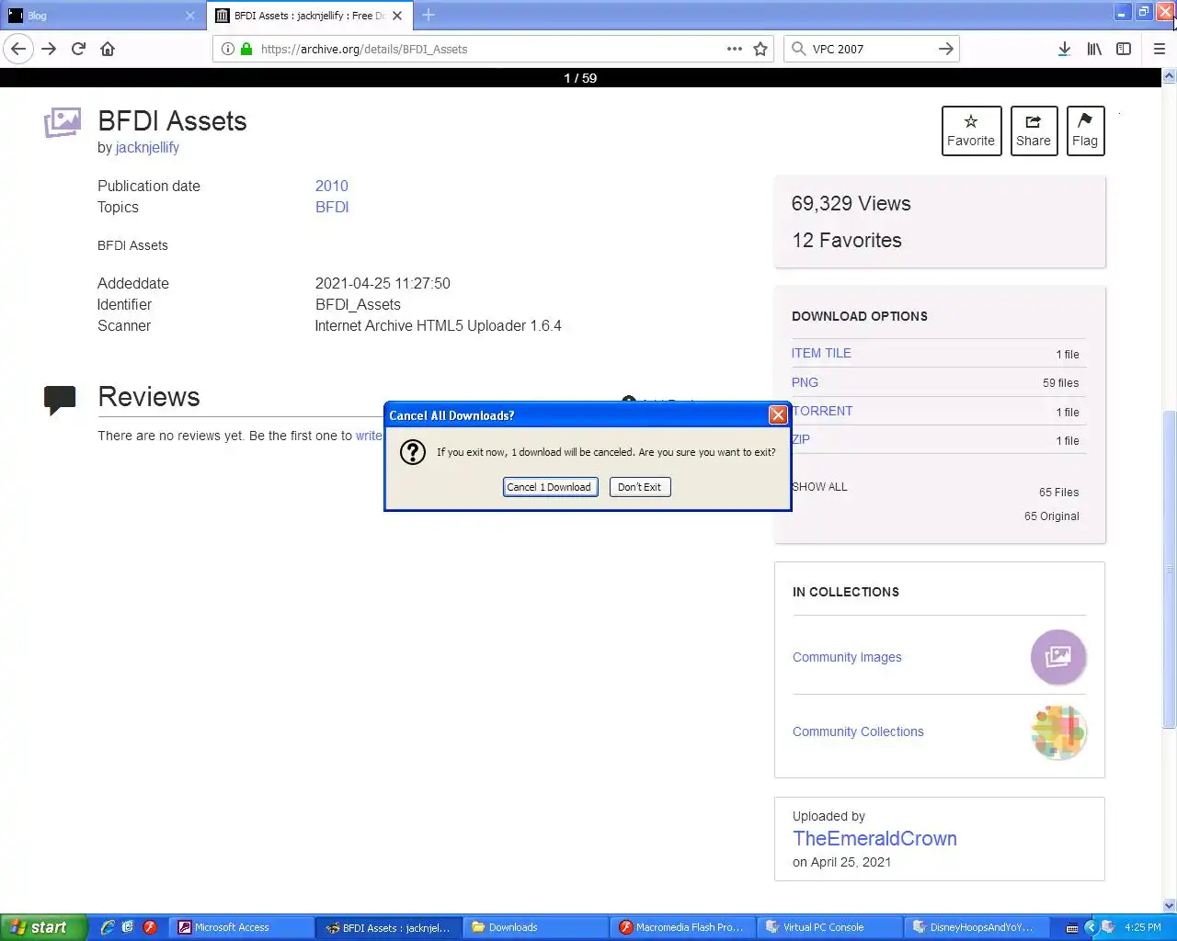Download via TORRENT option

pos(823,411)
